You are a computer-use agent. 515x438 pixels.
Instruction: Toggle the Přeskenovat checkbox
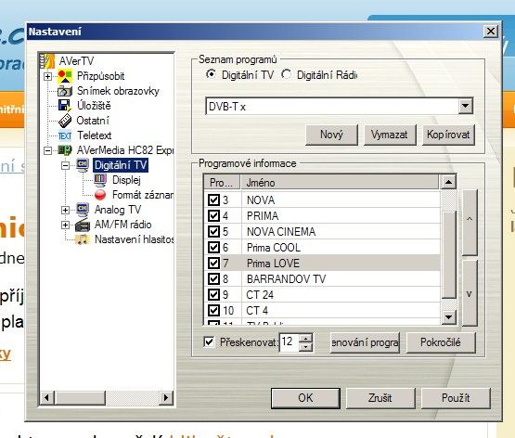(209, 342)
